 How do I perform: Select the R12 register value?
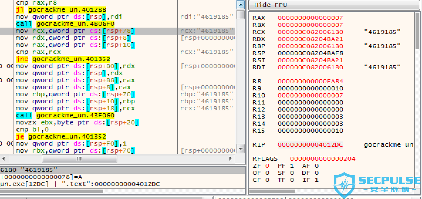310,109
